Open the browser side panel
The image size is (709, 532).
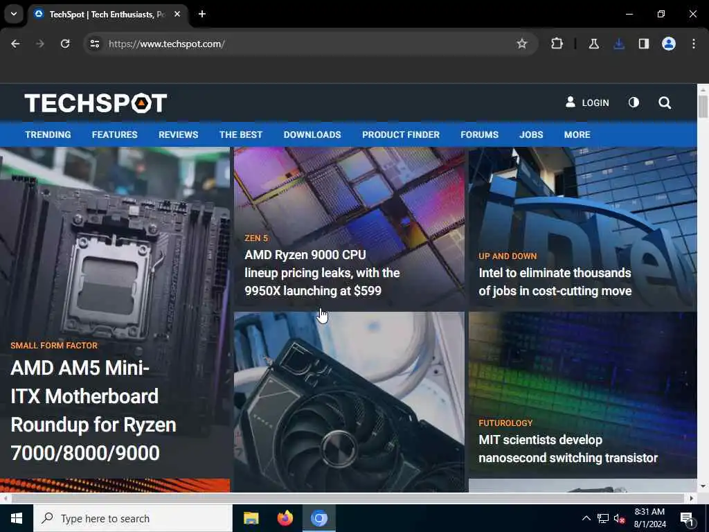coord(644,44)
